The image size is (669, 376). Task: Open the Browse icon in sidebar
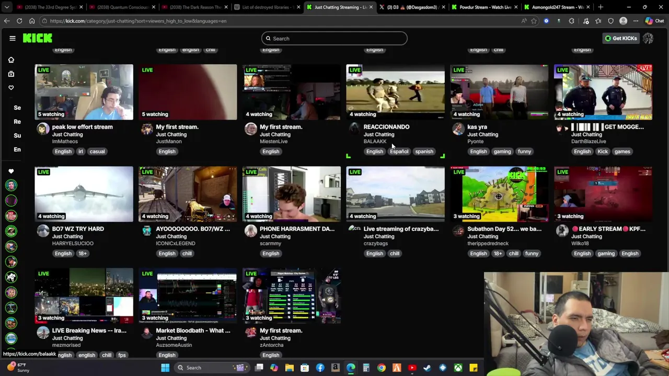[11, 74]
